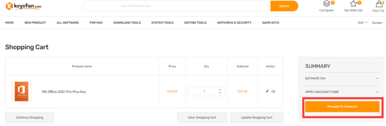Open MS Office 2021 Pro Plus Key link
The image size is (386, 126).
click(64, 92)
